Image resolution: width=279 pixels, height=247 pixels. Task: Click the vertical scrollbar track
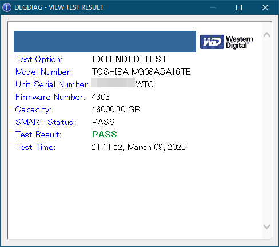(266, 131)
